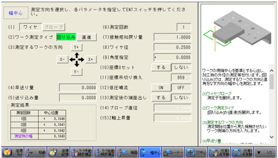Image resolution: width=278 pixels, height=158 pixels.
Task: Click the 測定回数 column header in results
Action: point(24,113)
